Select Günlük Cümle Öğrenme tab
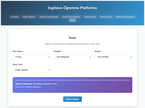 [71, 17]
